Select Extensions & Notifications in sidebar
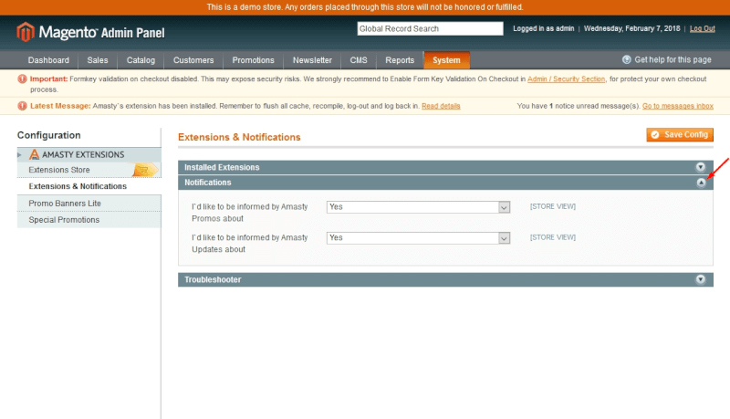The image size is (730, 419). (x=78, y=186)
